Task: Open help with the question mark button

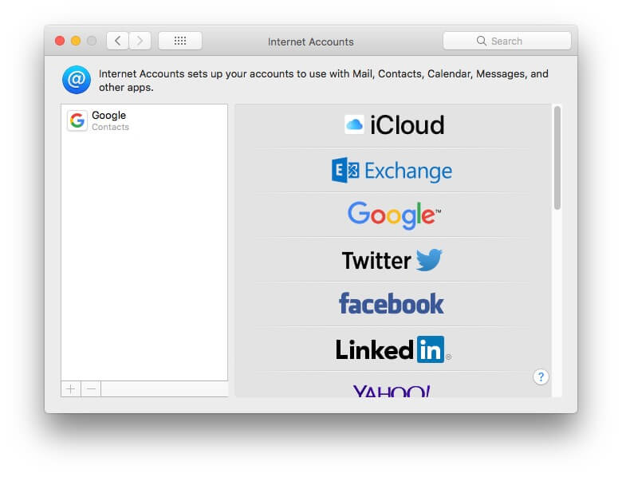Action: tap(541, 376)
